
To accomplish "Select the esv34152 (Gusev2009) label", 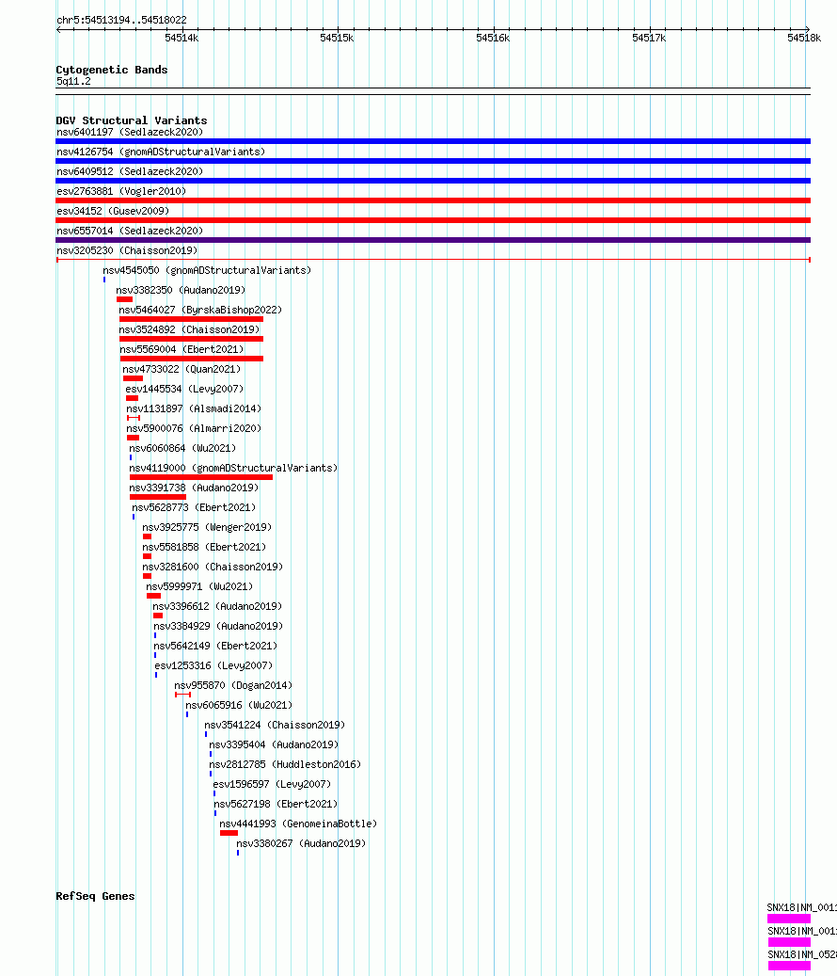I will point(113,211).
